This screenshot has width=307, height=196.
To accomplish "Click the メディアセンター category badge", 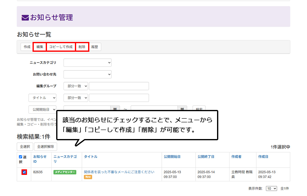I will 65,172.
